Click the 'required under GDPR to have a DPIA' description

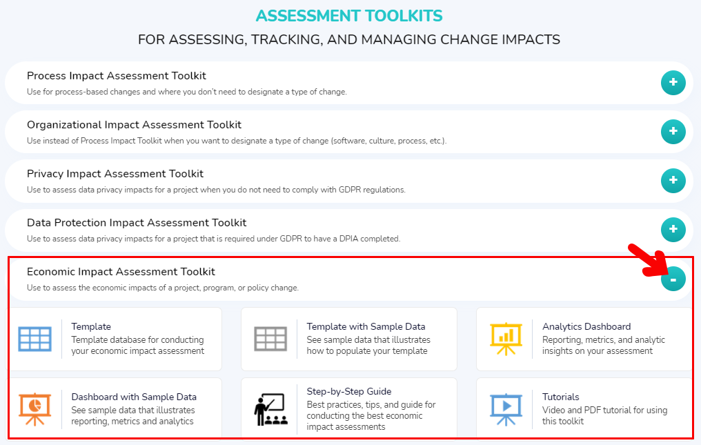(x=214, y=239)
